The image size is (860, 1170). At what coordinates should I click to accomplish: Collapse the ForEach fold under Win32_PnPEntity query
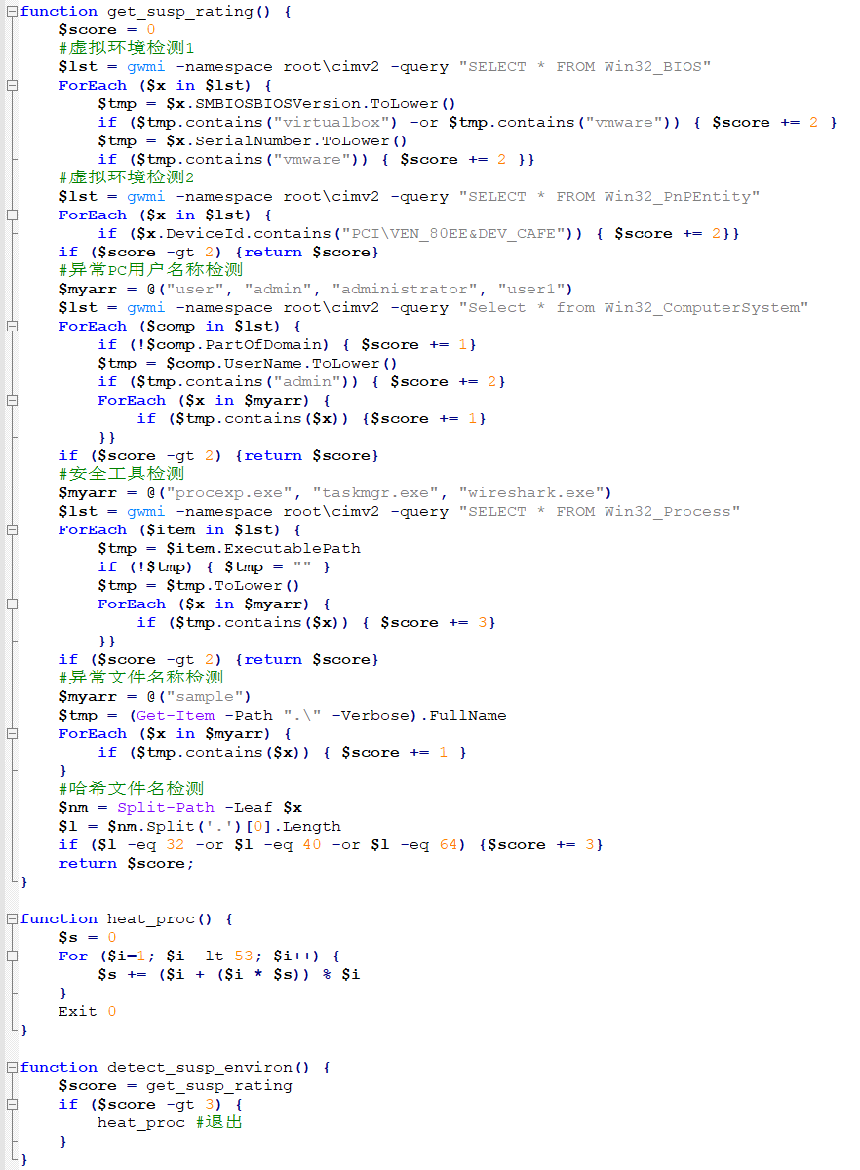(12, 214)
